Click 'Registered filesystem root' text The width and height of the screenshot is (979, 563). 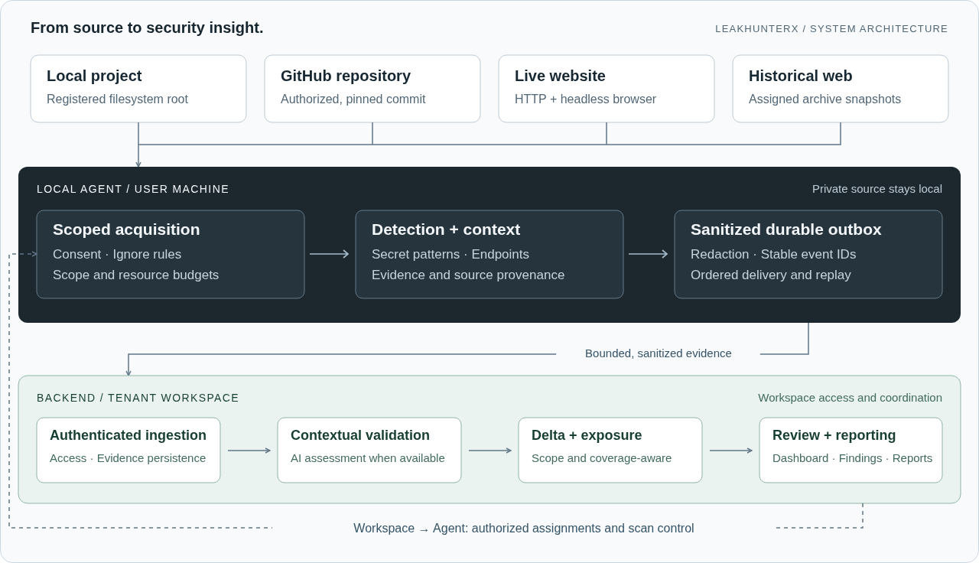click(x=117, y=99)
